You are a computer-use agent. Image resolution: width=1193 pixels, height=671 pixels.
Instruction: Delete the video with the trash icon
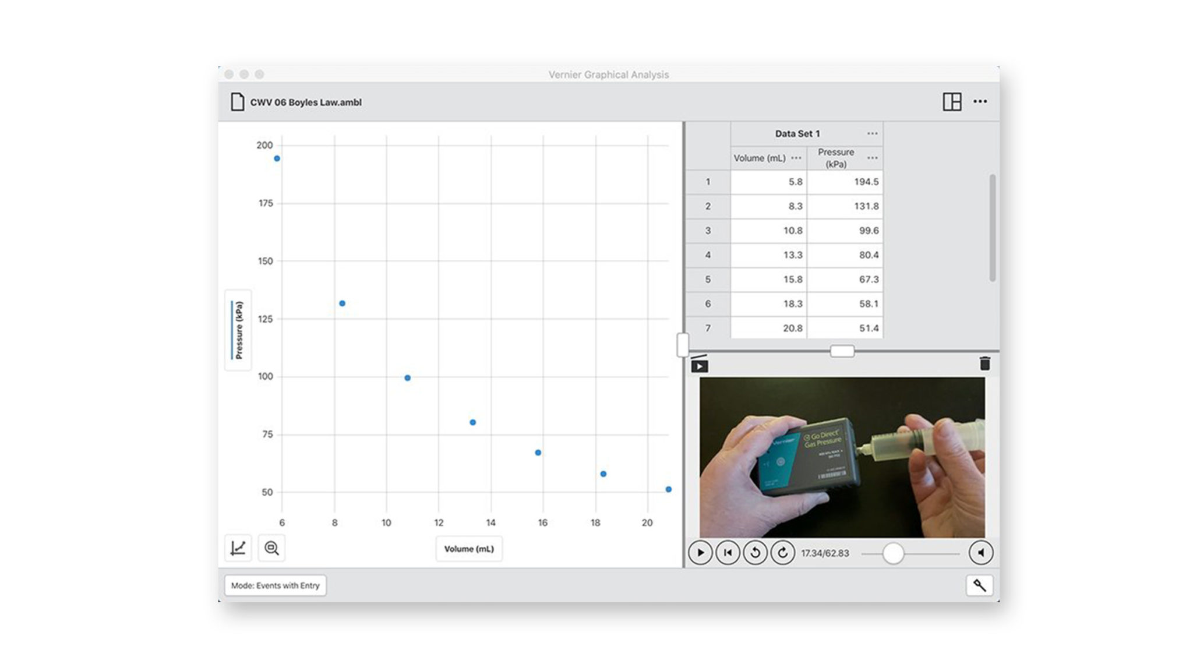coord(986,362)
